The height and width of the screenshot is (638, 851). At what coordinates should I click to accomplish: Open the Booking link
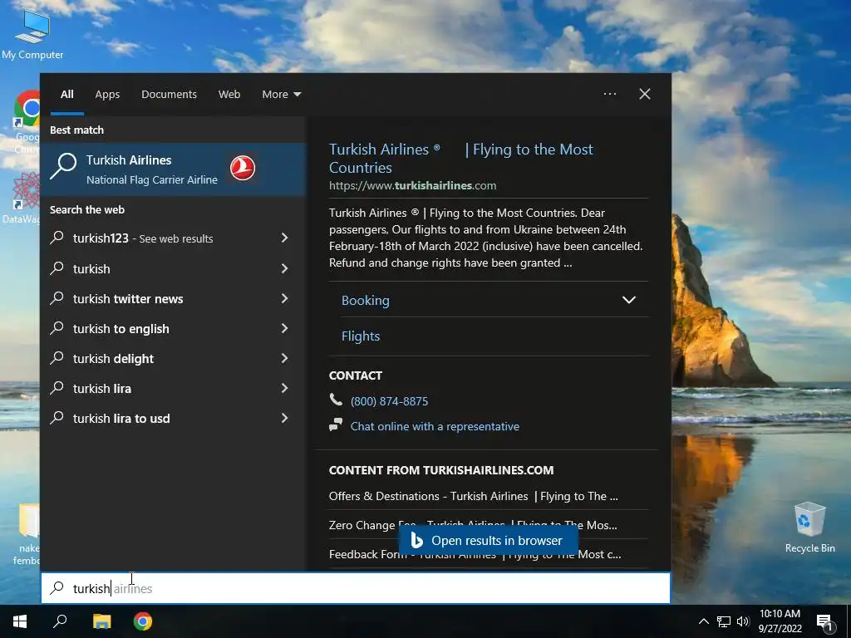366,300
